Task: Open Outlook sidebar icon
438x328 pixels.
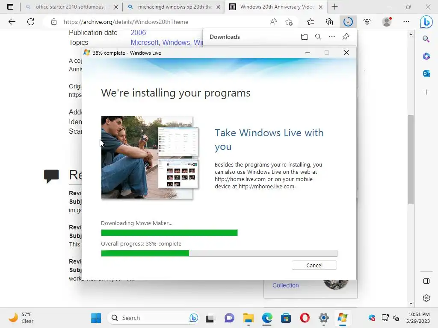Action: click(x=426, y=73)
